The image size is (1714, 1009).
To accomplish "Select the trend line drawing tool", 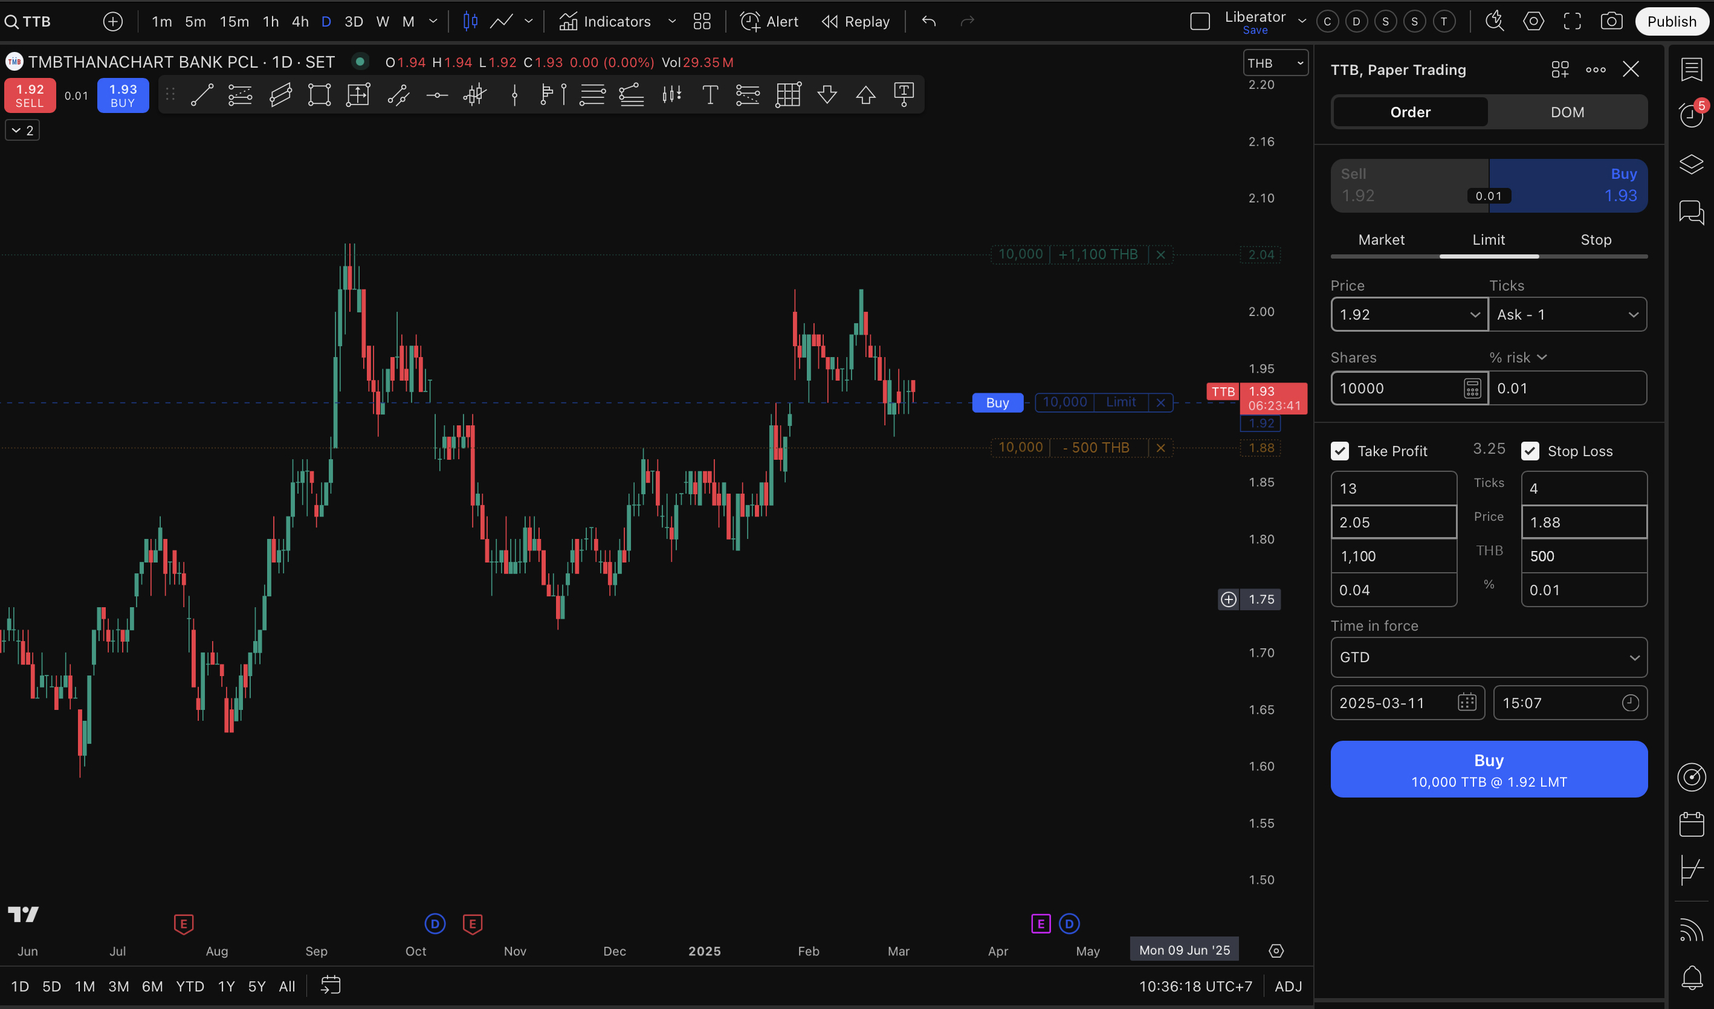I will click(x=202, y=94).
